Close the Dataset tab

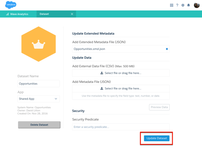[72, 14]
